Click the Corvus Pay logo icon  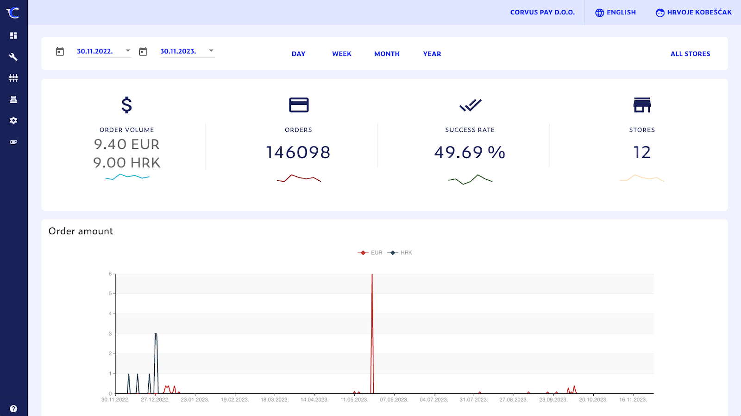[13, 12]
